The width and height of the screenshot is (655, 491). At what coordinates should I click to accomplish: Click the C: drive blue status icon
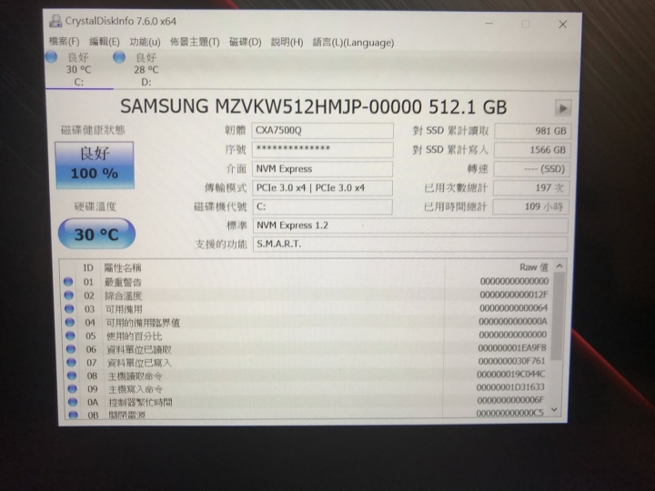point(51,56)
